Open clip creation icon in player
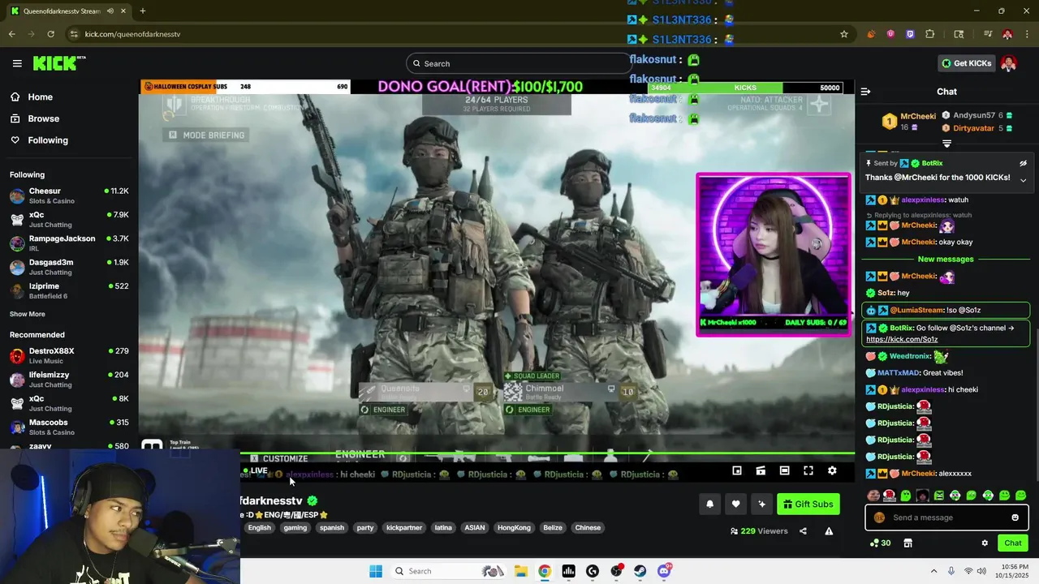 tap(761, 470)
